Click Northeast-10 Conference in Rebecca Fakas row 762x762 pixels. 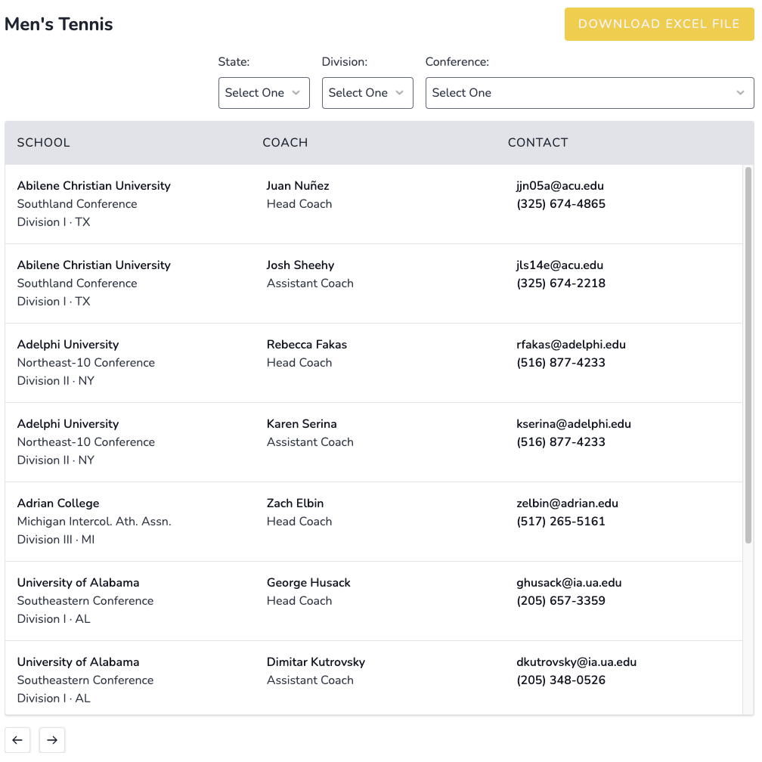point(86,363)
